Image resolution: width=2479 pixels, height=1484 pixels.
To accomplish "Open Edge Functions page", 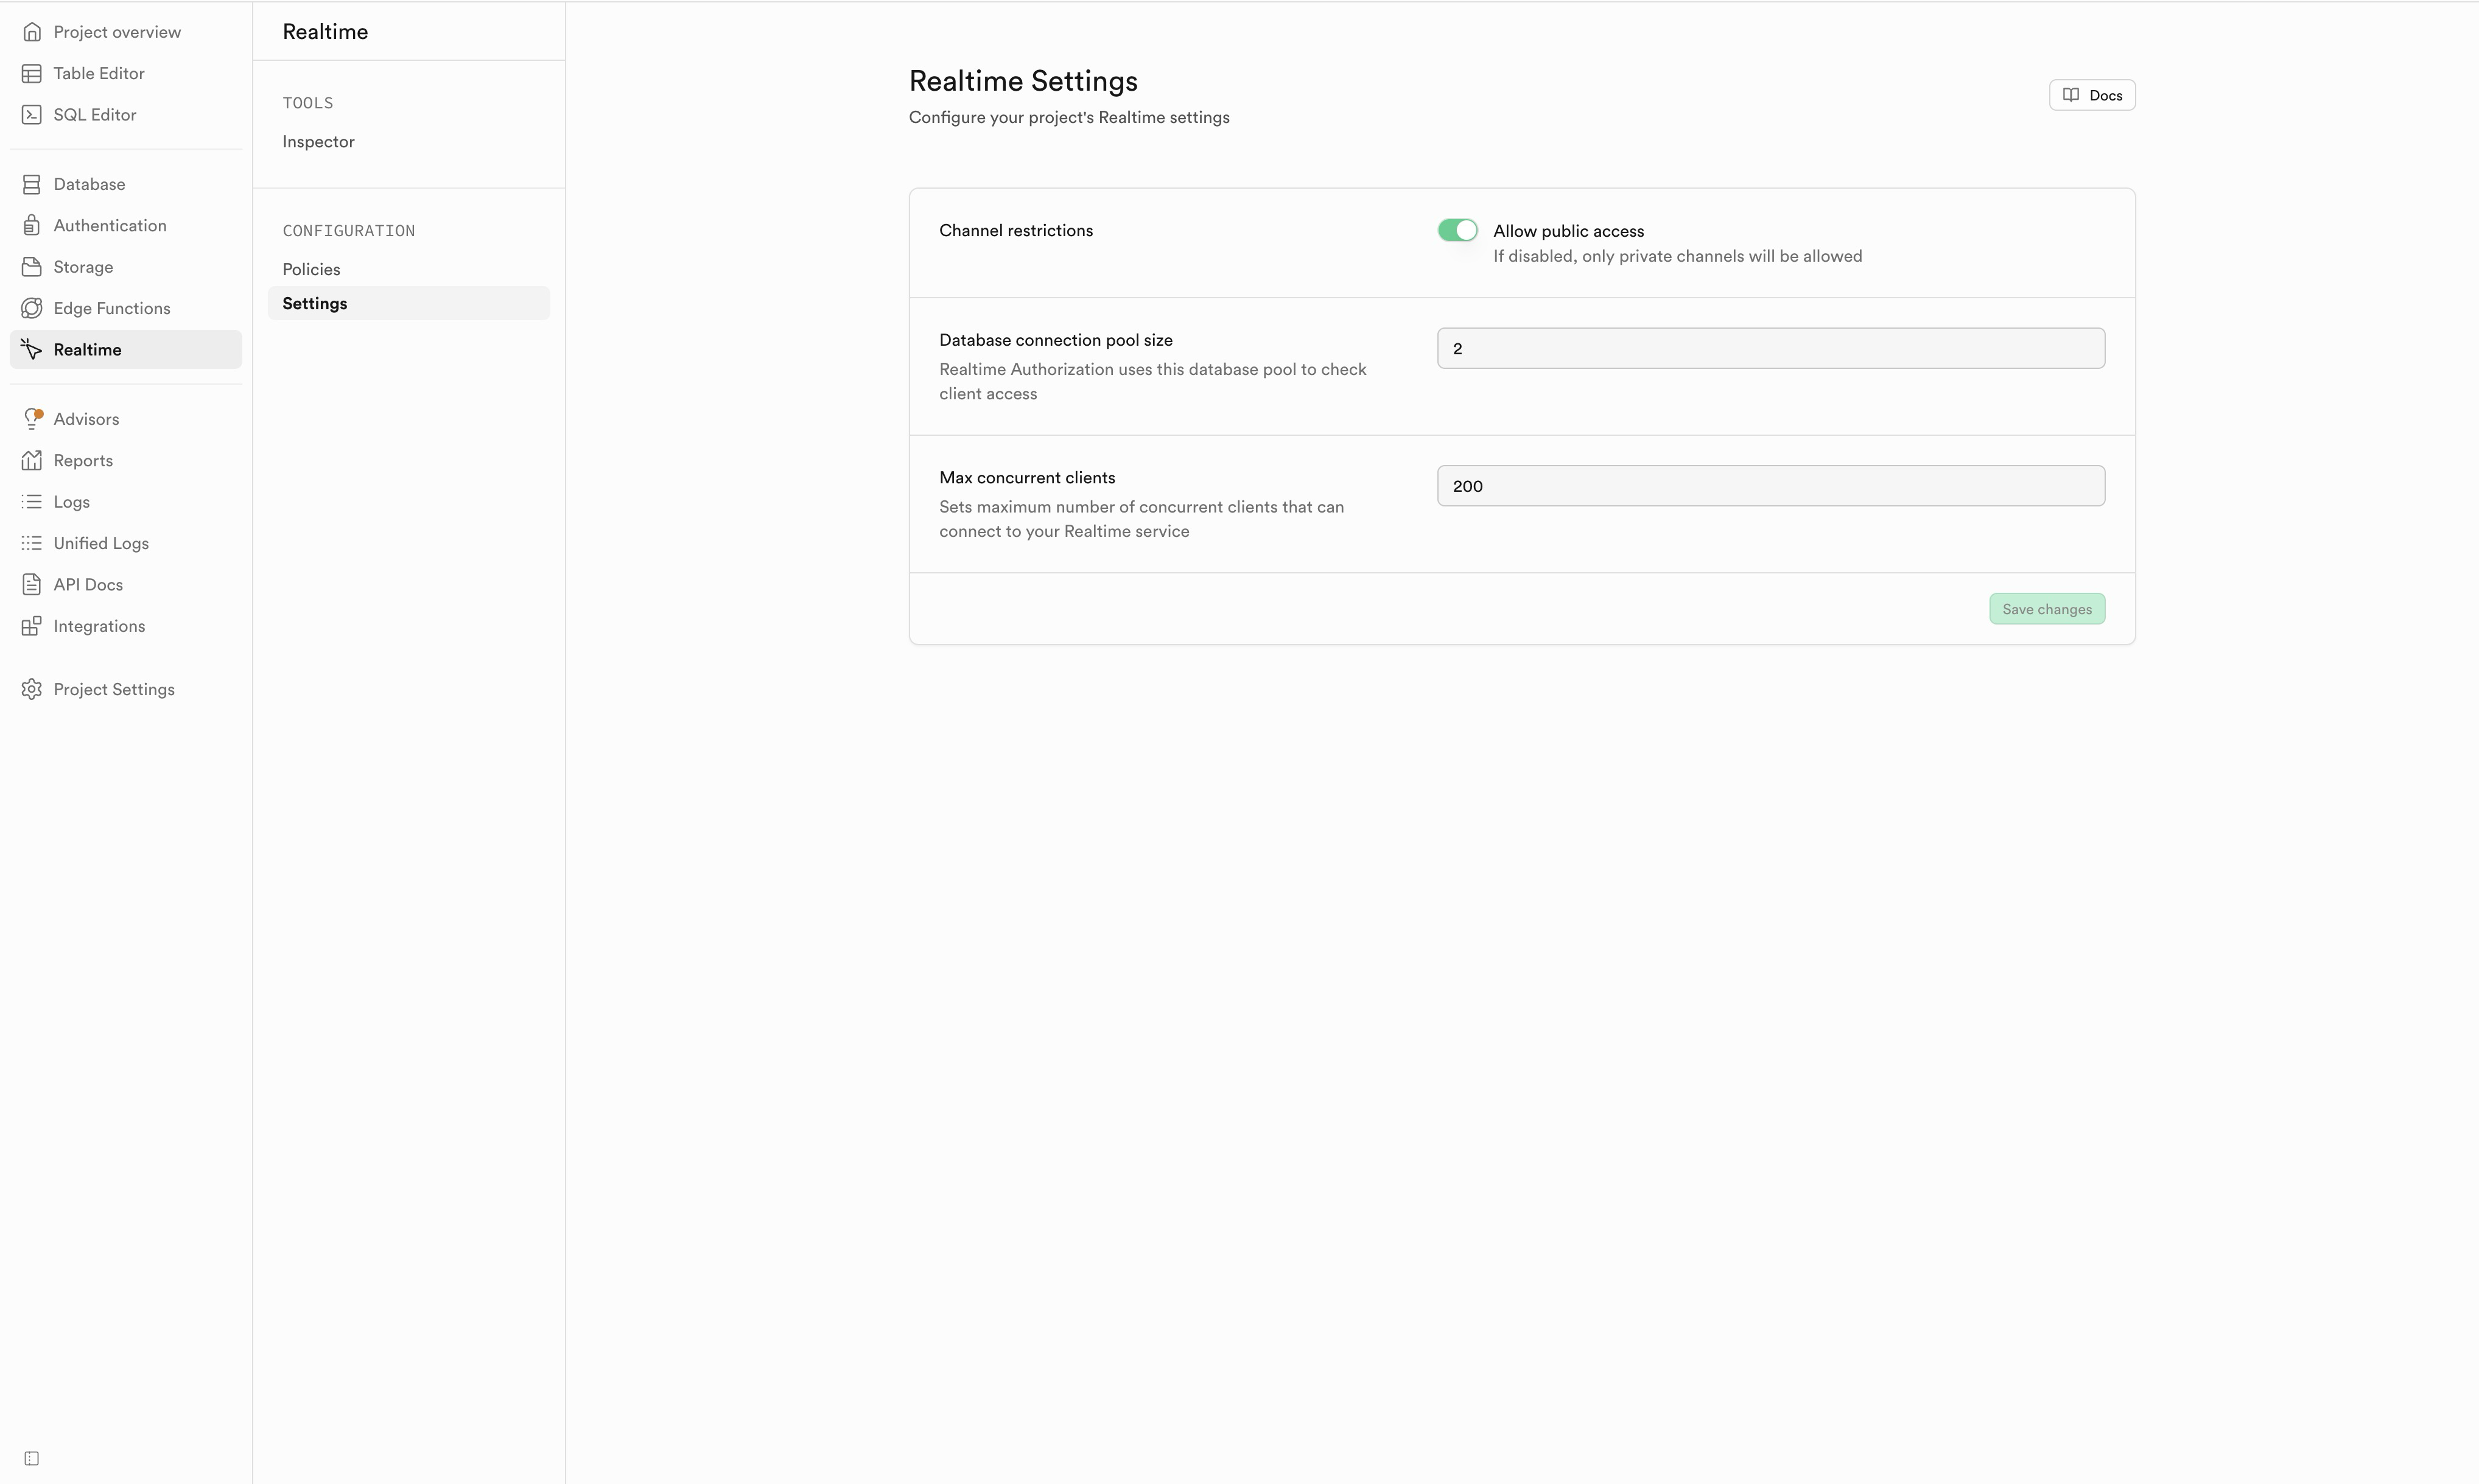I will coord(126,308).
